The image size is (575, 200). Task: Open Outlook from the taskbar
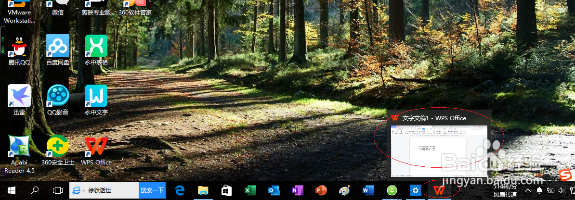274,190
